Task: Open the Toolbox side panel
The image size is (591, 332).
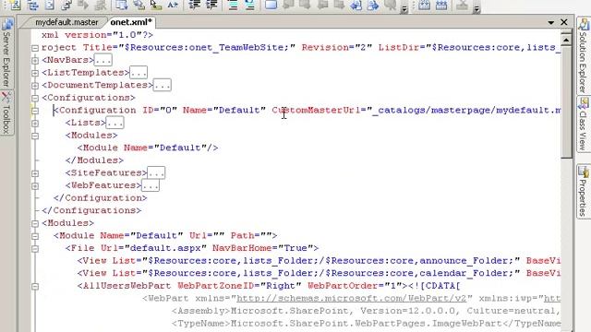Action: (6, 113)
